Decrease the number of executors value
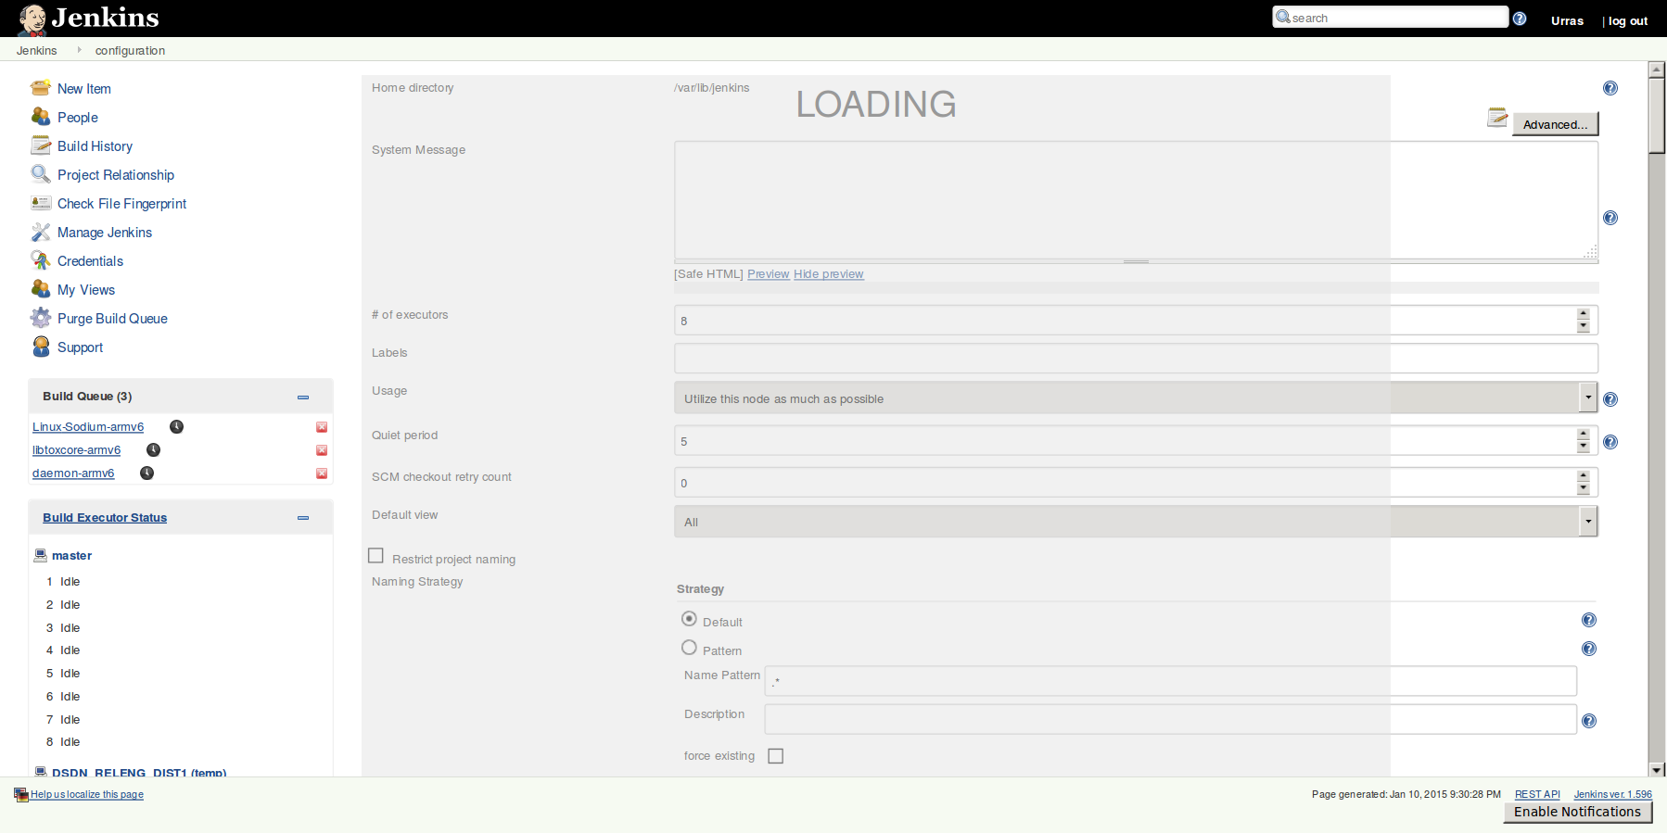Image resolution: width=1667 pixels, height=833 pixels. point(1584,326)
